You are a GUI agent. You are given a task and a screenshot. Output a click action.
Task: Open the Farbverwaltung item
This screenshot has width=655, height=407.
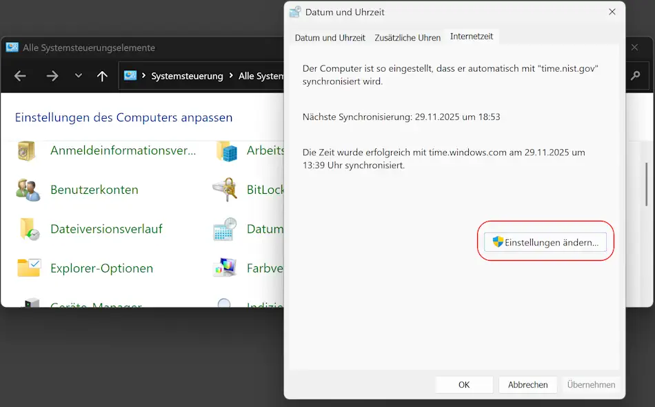point(265,268)
